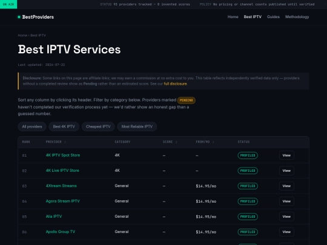Click PROFILED badge in Alia IPTV row
The image size is (327, 245).
click(x=248, y=217)
